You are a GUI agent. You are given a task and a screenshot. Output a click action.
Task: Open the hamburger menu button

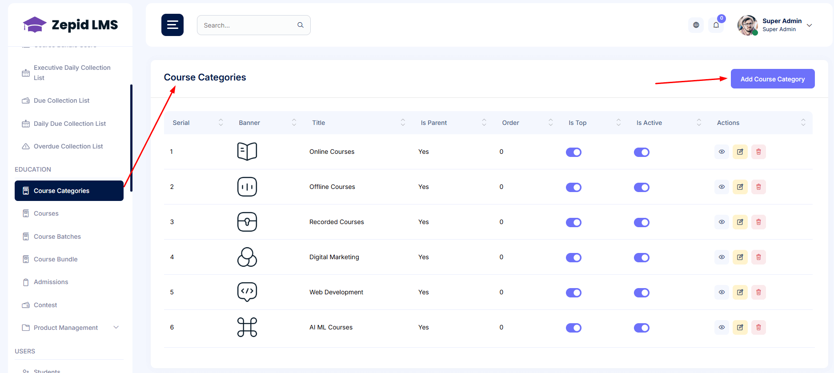click(x=172, y=25)
